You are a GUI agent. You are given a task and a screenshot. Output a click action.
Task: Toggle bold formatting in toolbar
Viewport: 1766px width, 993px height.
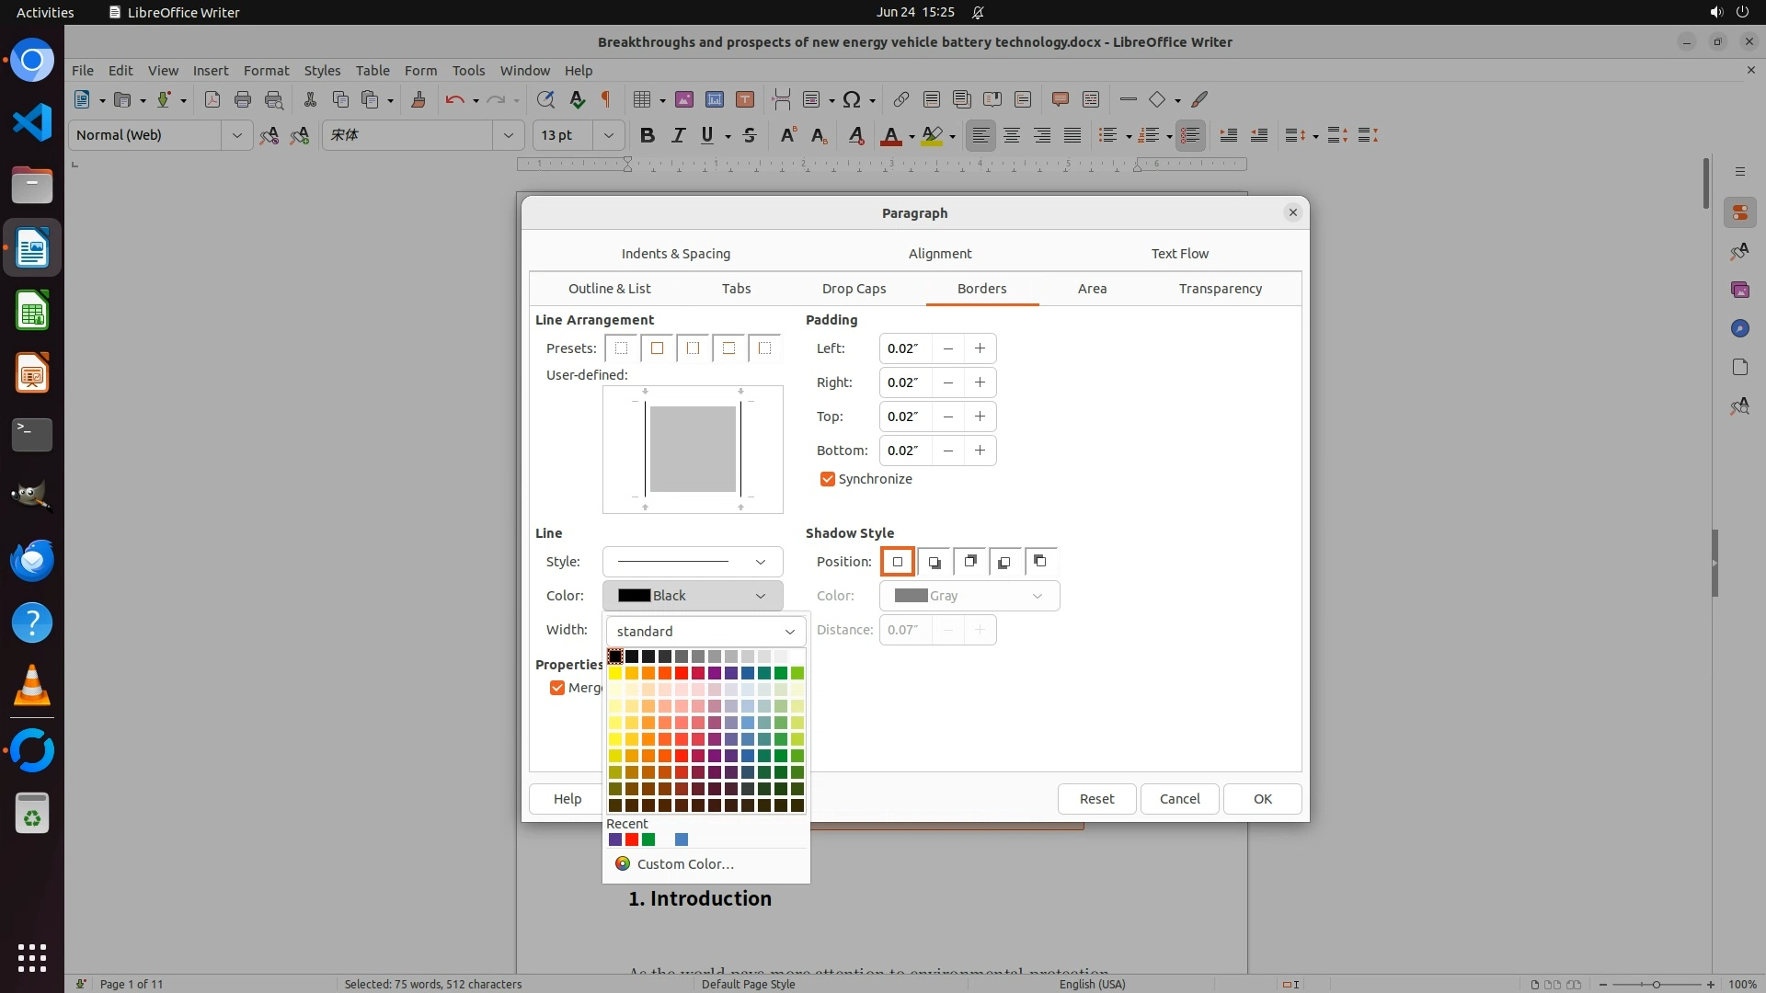[647, 135]
